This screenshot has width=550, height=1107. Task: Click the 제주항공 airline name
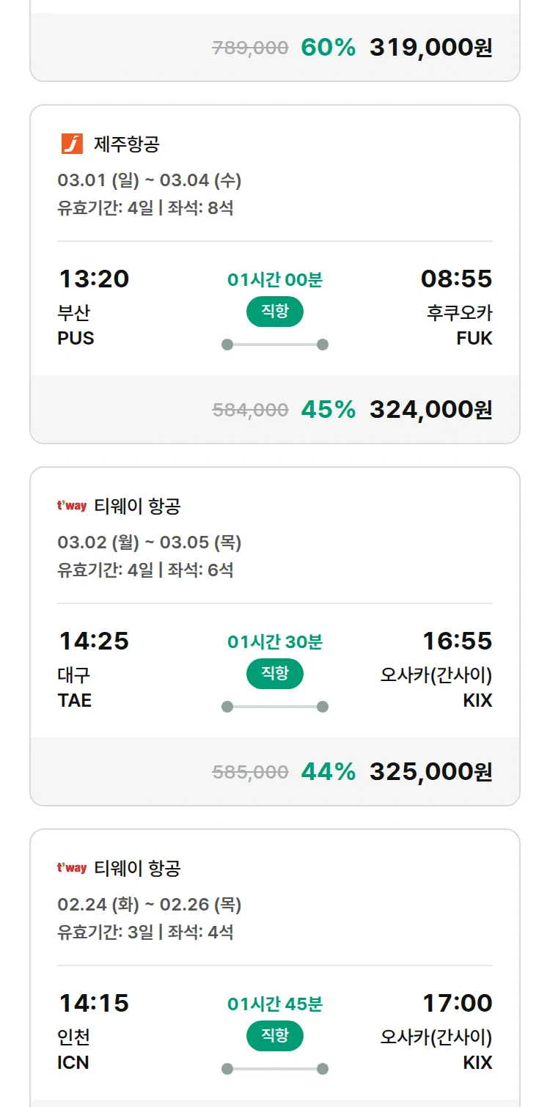click(126, 144)
